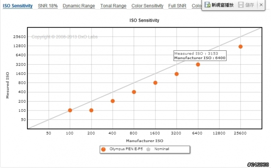
Task: Click the x-axis label 25600
Action: tap(240, 133)
